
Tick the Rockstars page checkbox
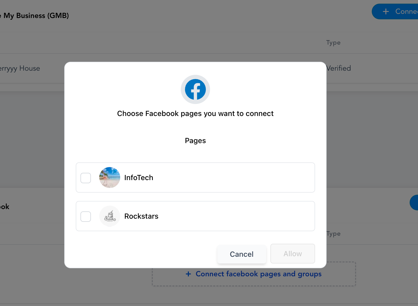[x=86, y=217]
